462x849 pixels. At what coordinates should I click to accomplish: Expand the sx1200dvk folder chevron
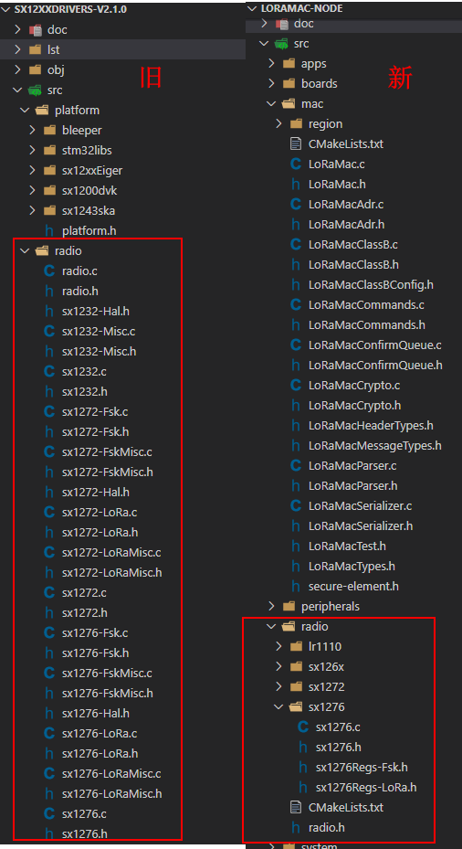[x=33, y=191]
